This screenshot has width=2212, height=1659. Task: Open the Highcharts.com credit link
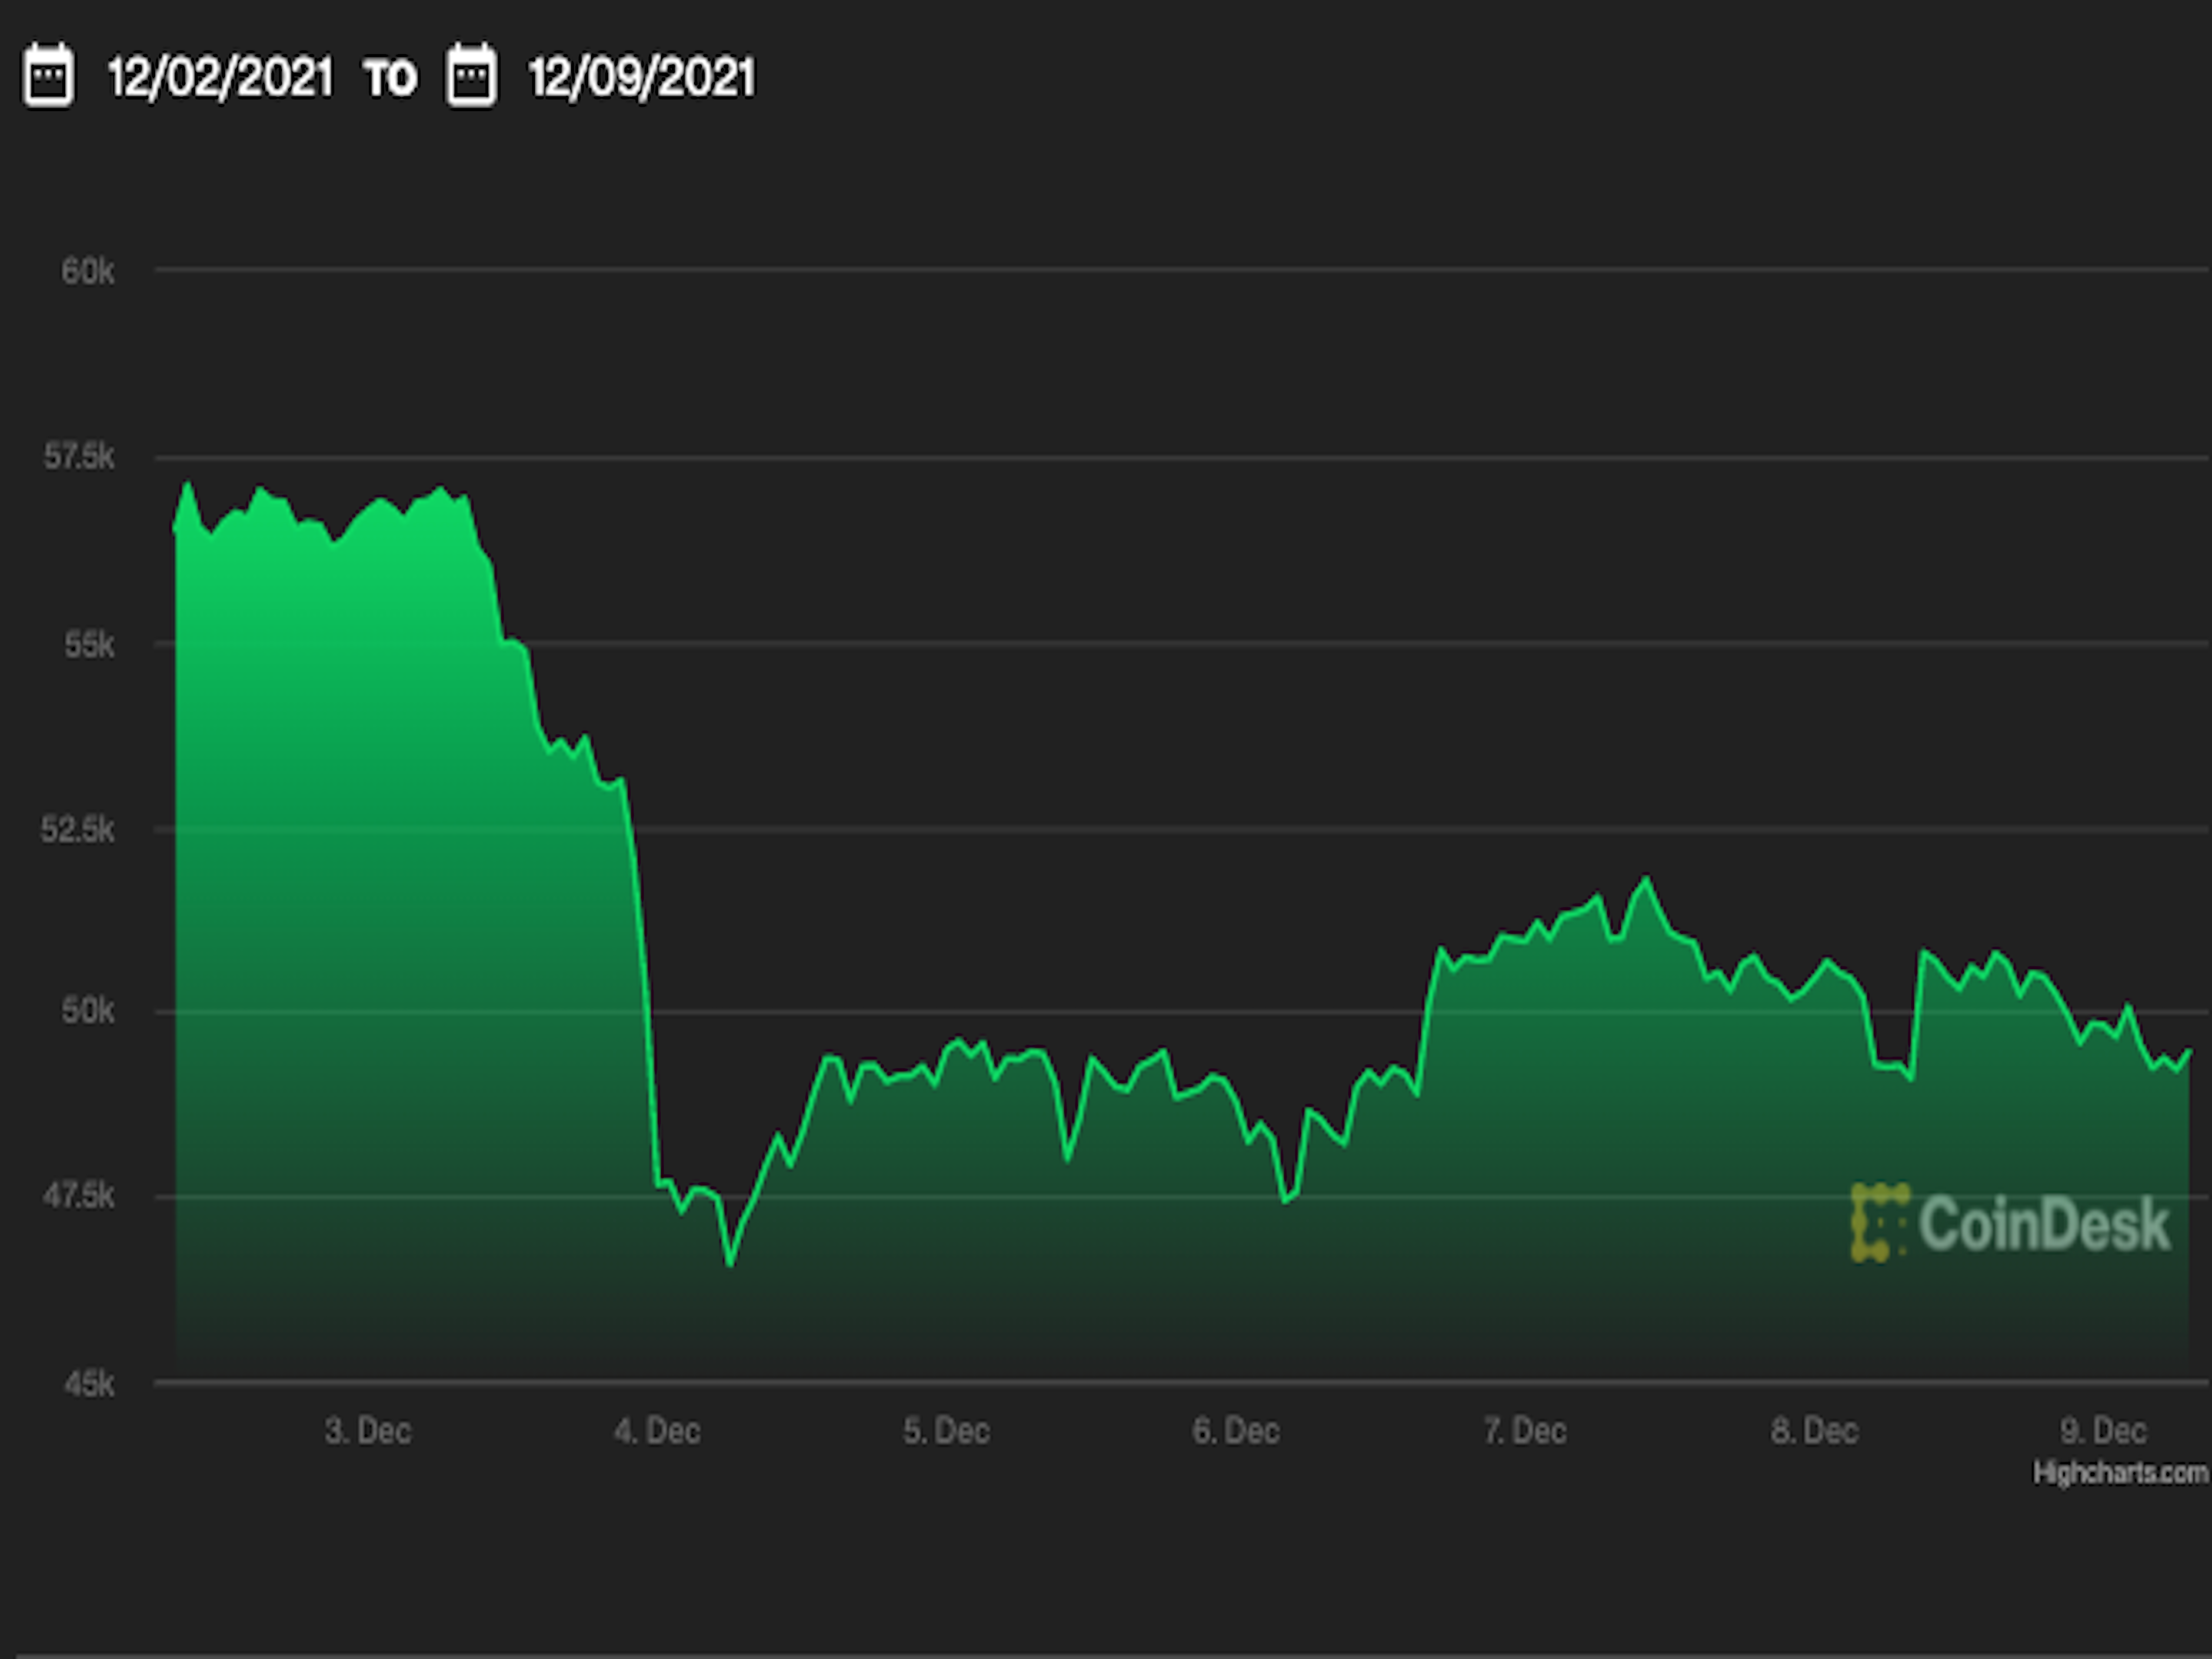point(2120,1473)
